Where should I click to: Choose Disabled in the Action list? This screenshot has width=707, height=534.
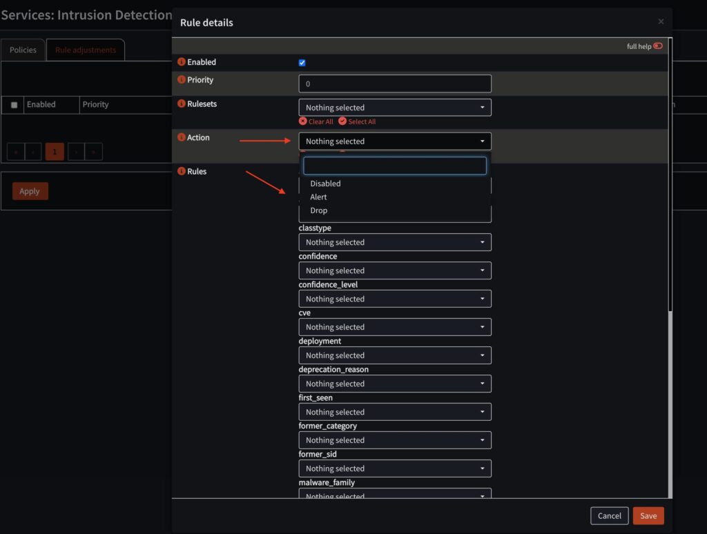(x=394, y=184)
